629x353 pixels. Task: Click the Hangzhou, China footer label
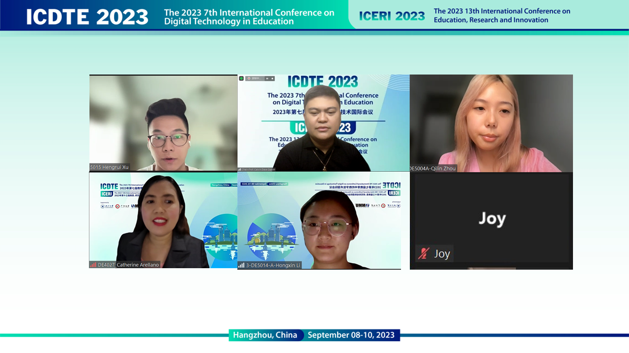click(x=265, y=335)
